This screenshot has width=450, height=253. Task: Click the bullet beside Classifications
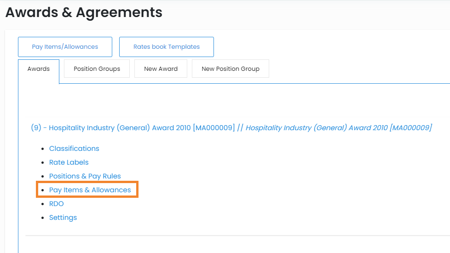43,149
